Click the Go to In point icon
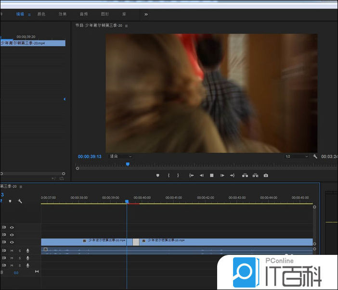 [x=191, y=176]
